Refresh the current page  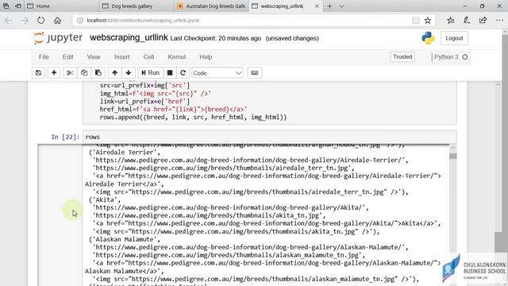click(40, 21)
